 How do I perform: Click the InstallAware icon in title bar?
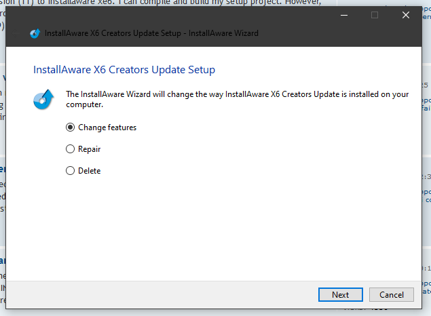(x=35, y=33)
